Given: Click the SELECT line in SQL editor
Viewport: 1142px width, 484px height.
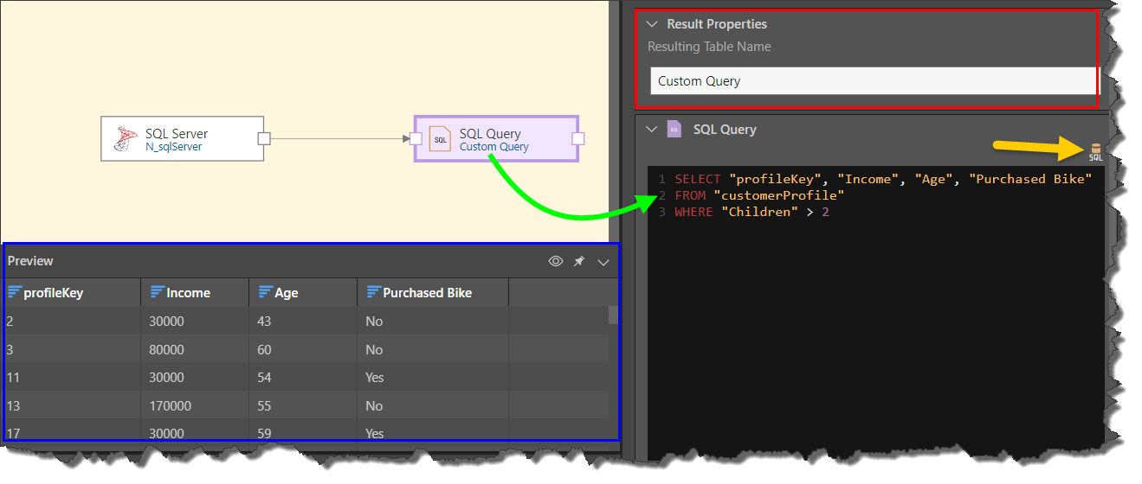Looking at the screenshot, I should (883, 179).
